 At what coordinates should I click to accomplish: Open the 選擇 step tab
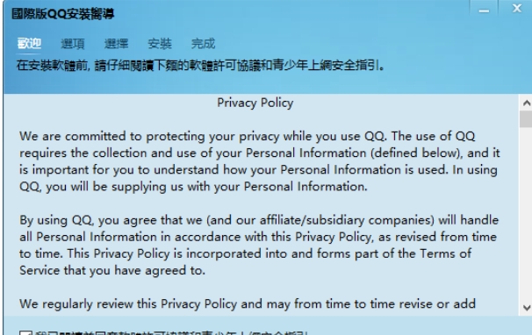coord(116,43)
